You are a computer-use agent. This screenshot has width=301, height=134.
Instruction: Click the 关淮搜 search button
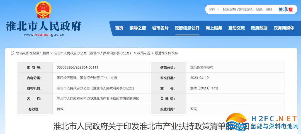(x=285, y=9)
